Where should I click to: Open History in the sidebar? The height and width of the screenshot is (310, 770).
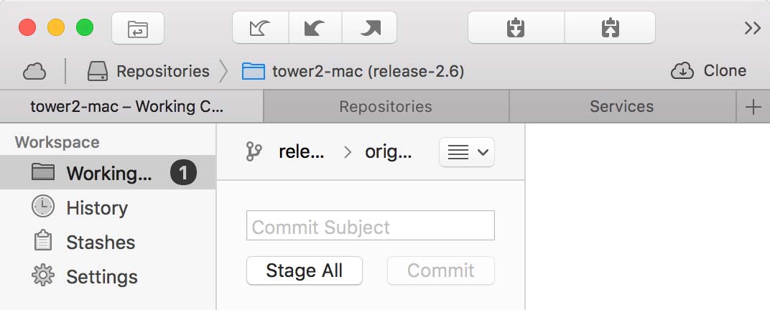coord(96,208)
